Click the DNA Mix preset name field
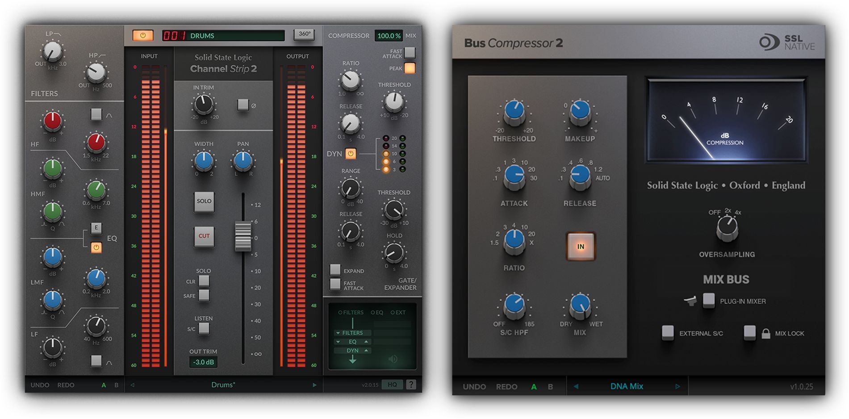This screenshot has height=419, width=849. click(x=626, y=386)
